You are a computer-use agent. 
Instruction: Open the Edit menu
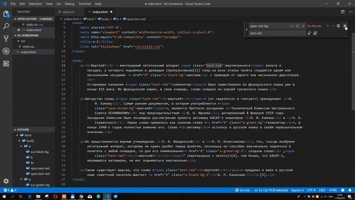pos(22,4)
